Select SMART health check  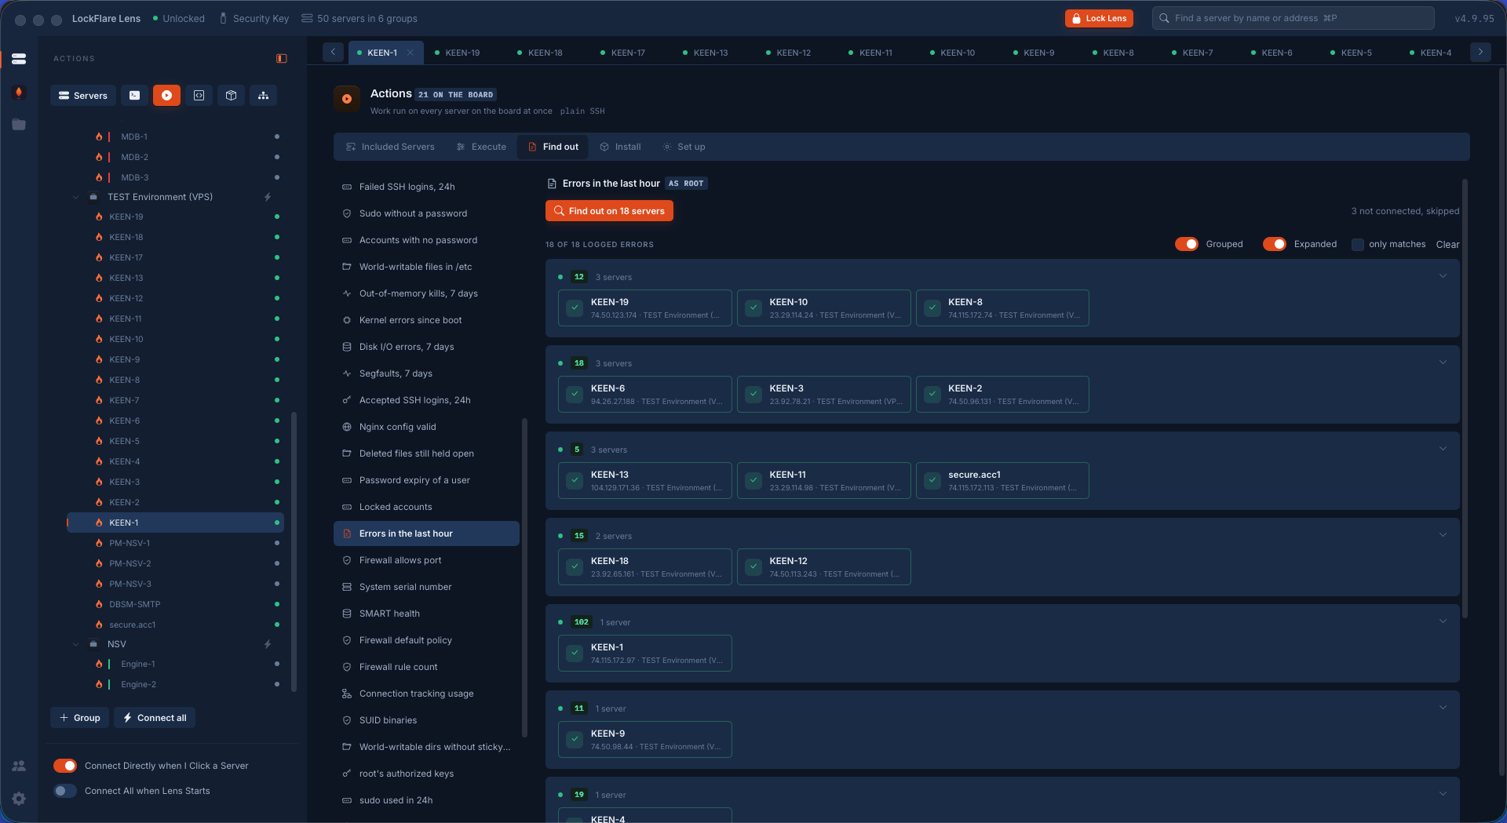tap(426, 614)
